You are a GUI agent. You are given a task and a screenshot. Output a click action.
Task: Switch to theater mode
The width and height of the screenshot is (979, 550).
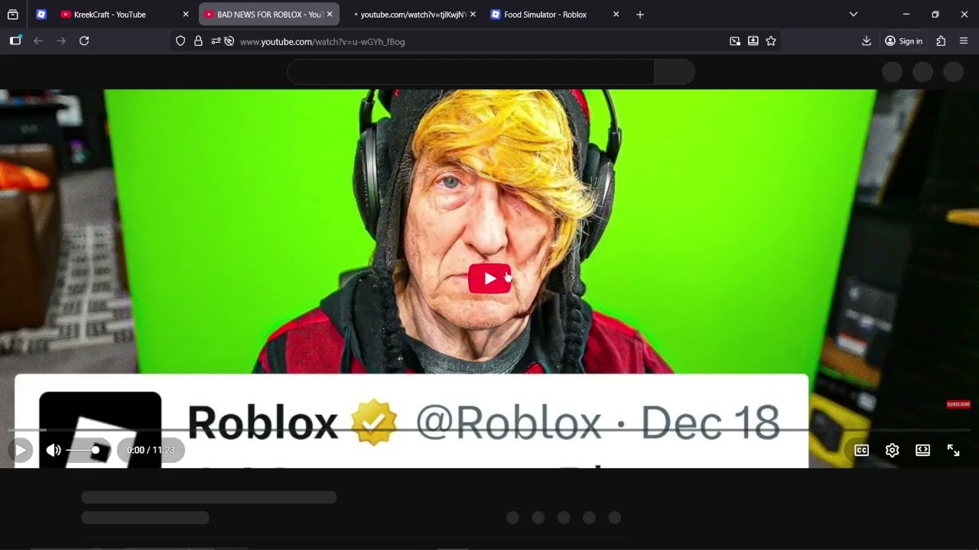tap(922, 450)
